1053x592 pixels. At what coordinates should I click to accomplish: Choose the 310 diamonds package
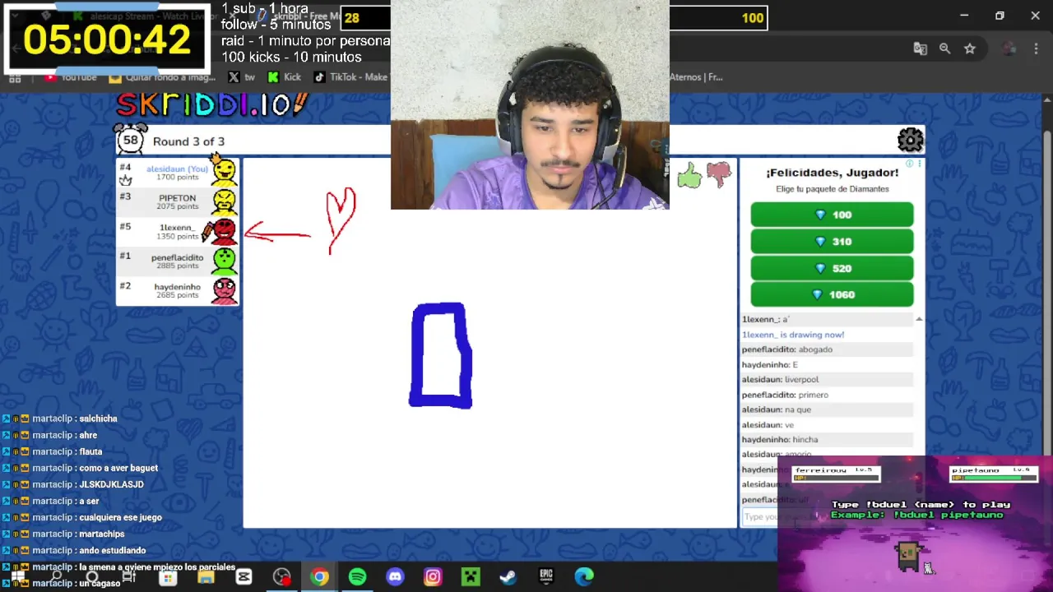(x=832, y=241)
